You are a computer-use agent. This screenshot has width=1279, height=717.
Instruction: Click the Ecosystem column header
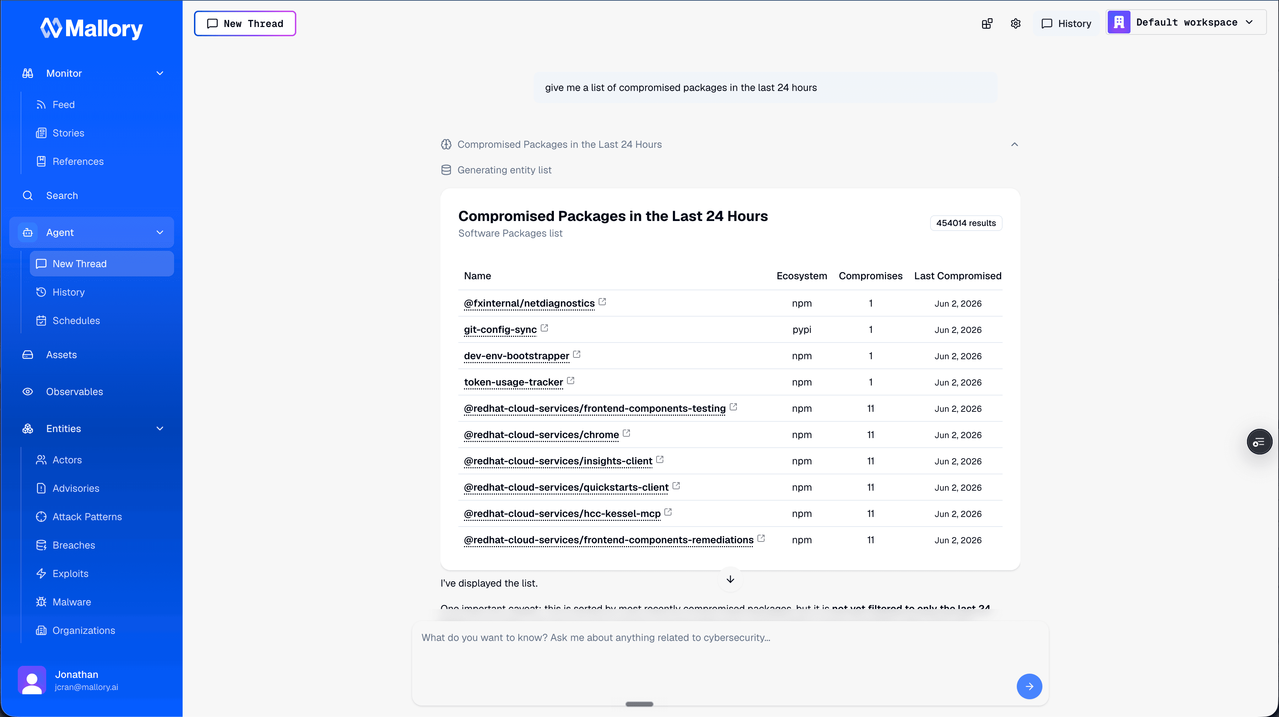click(802, 276)
